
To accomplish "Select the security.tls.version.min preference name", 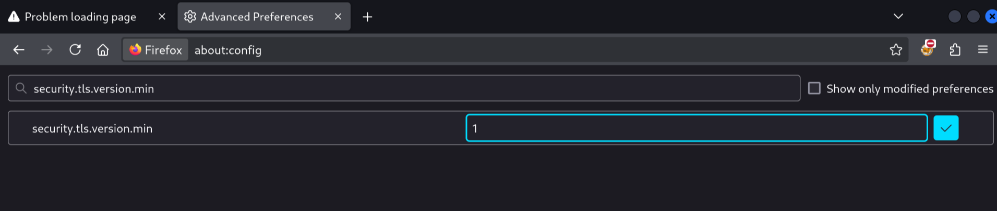I will 92,128.
